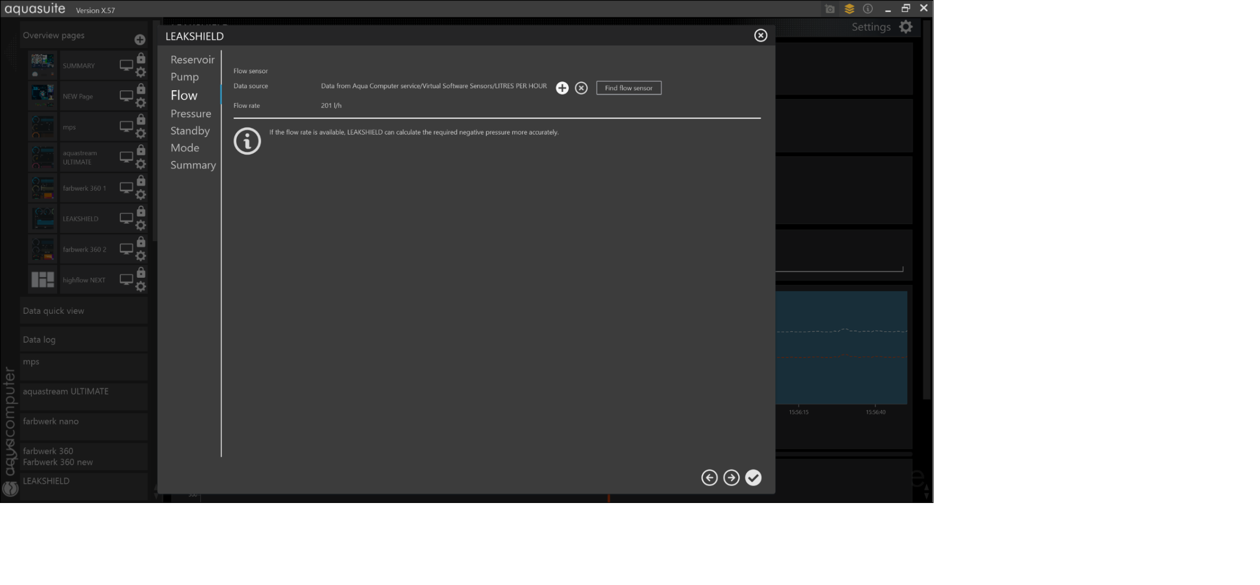Click the monitor icon on aquastream ULTIMATE page row

[x=126, y=157]
